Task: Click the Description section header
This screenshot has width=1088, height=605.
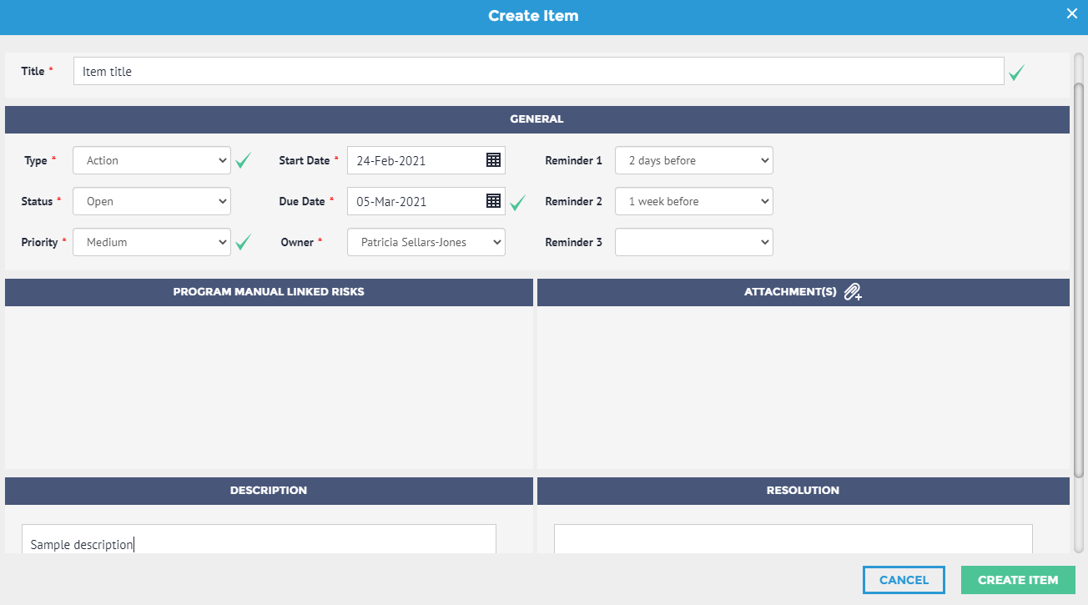Action: coord(269,491)
